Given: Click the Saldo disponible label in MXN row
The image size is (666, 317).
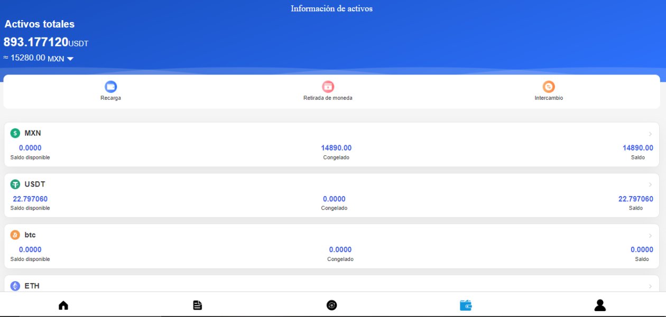Looking at the screenshot, I should click(x=30, y=157).
